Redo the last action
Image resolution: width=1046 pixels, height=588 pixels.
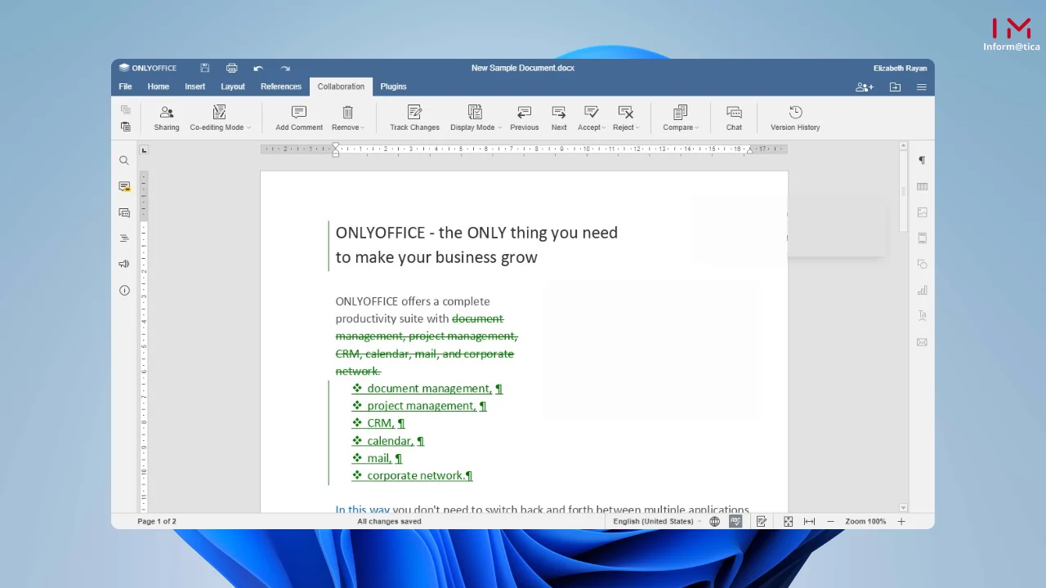[285, 68]
